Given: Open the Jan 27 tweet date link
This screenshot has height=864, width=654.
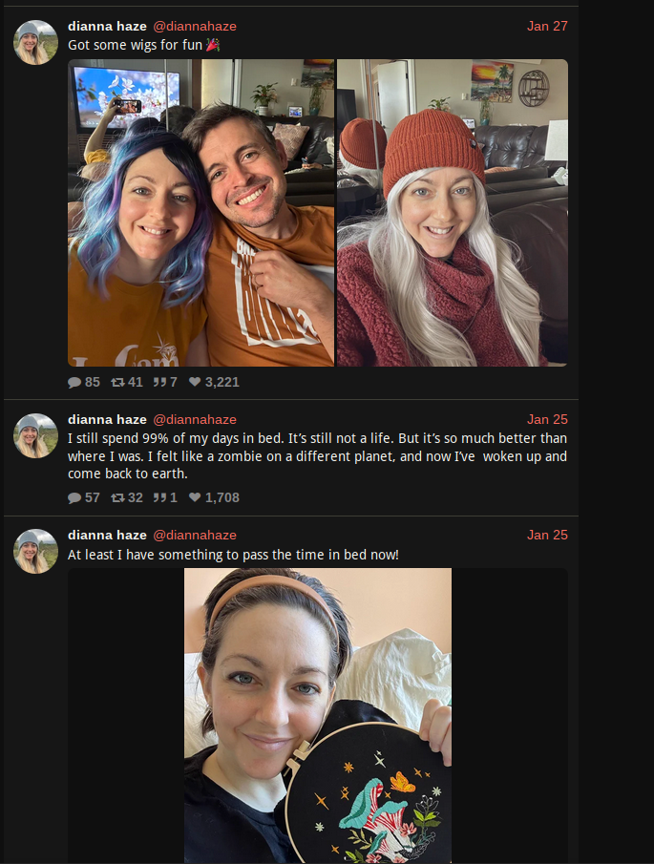Looking at the screenshot, I should click(547, 26).
